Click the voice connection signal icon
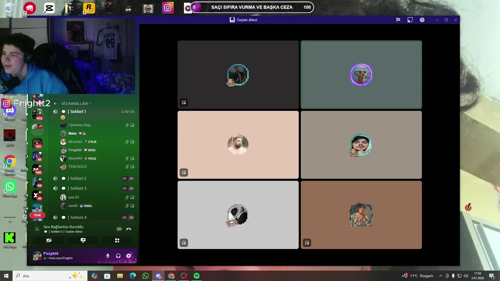 37,229
